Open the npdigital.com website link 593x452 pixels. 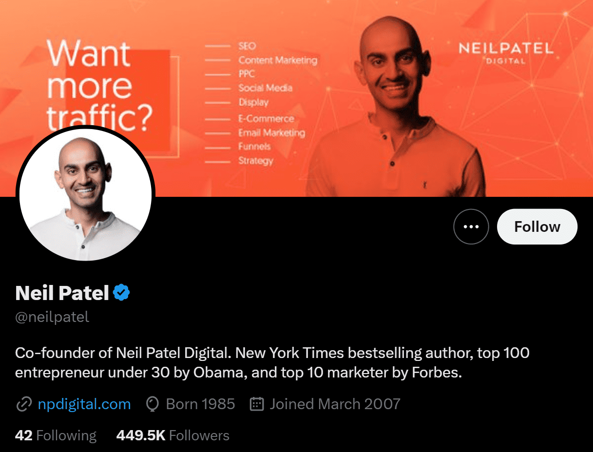(x=84, y=404)
